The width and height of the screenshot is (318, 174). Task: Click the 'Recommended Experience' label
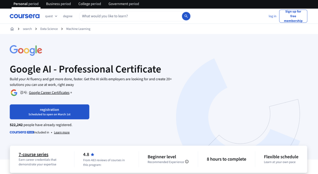pyautogui.click(x=166, y=162)
